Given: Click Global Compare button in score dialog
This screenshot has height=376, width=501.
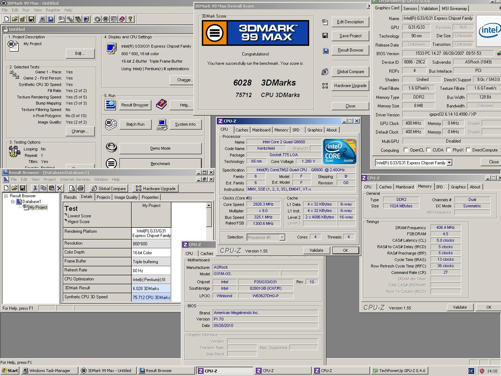Looking at the screenshot, I should [x=350, y=72].
